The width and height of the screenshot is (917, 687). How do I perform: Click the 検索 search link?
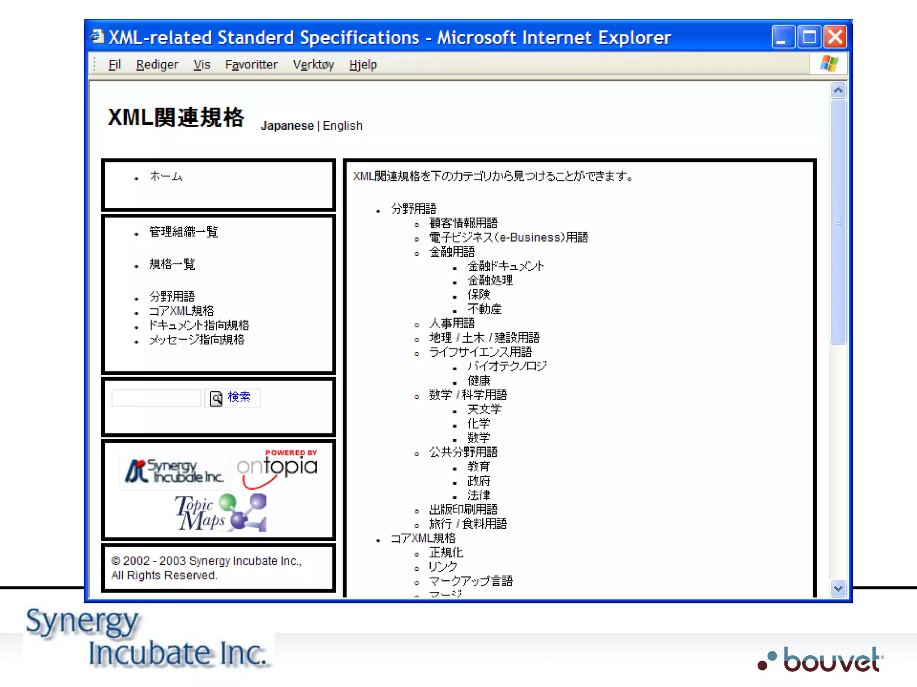pyautogui.click(x=239, y=397)
